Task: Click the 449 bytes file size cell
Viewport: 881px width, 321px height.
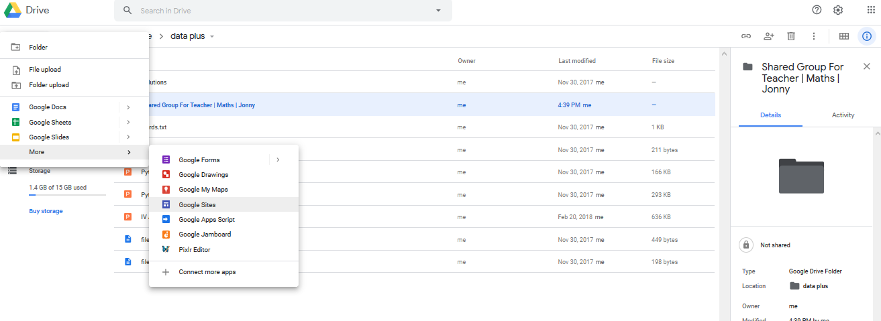Action: (664, 239)
